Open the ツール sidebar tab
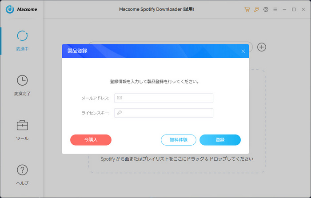Viewport: 311px width, 198px height. (22, 130)
